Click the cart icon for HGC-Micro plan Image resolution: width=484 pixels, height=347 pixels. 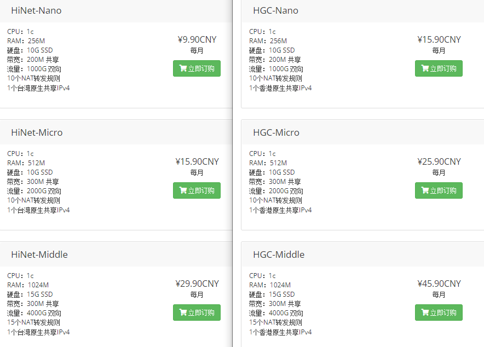[x=425, y=190]
